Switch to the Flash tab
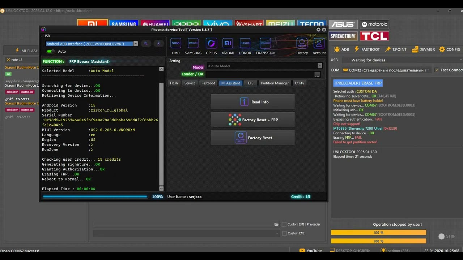The height and width of the screenshot is (260, 463). [x=174, y=83]
